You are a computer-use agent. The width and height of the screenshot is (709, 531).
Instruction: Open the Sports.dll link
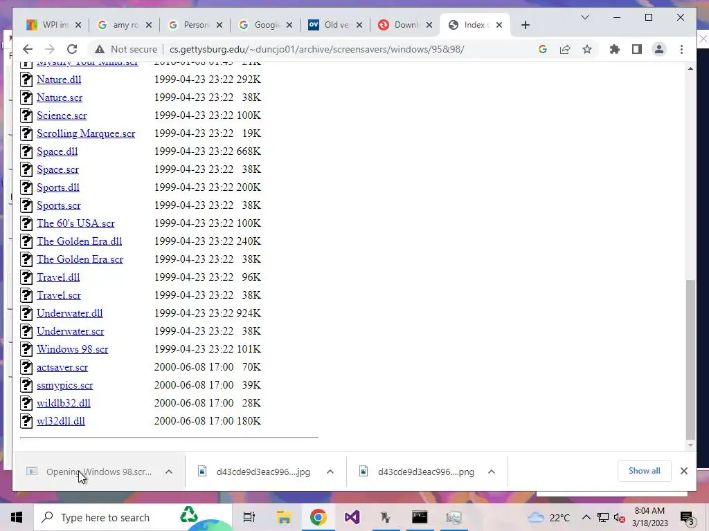point(58,187)
